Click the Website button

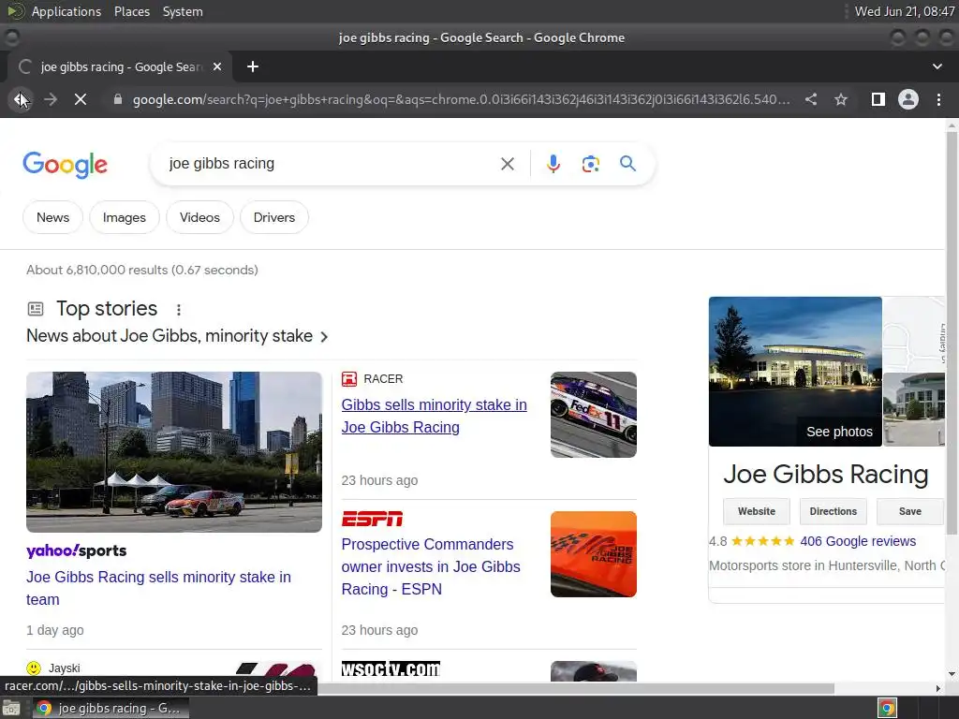pos(756,511)
